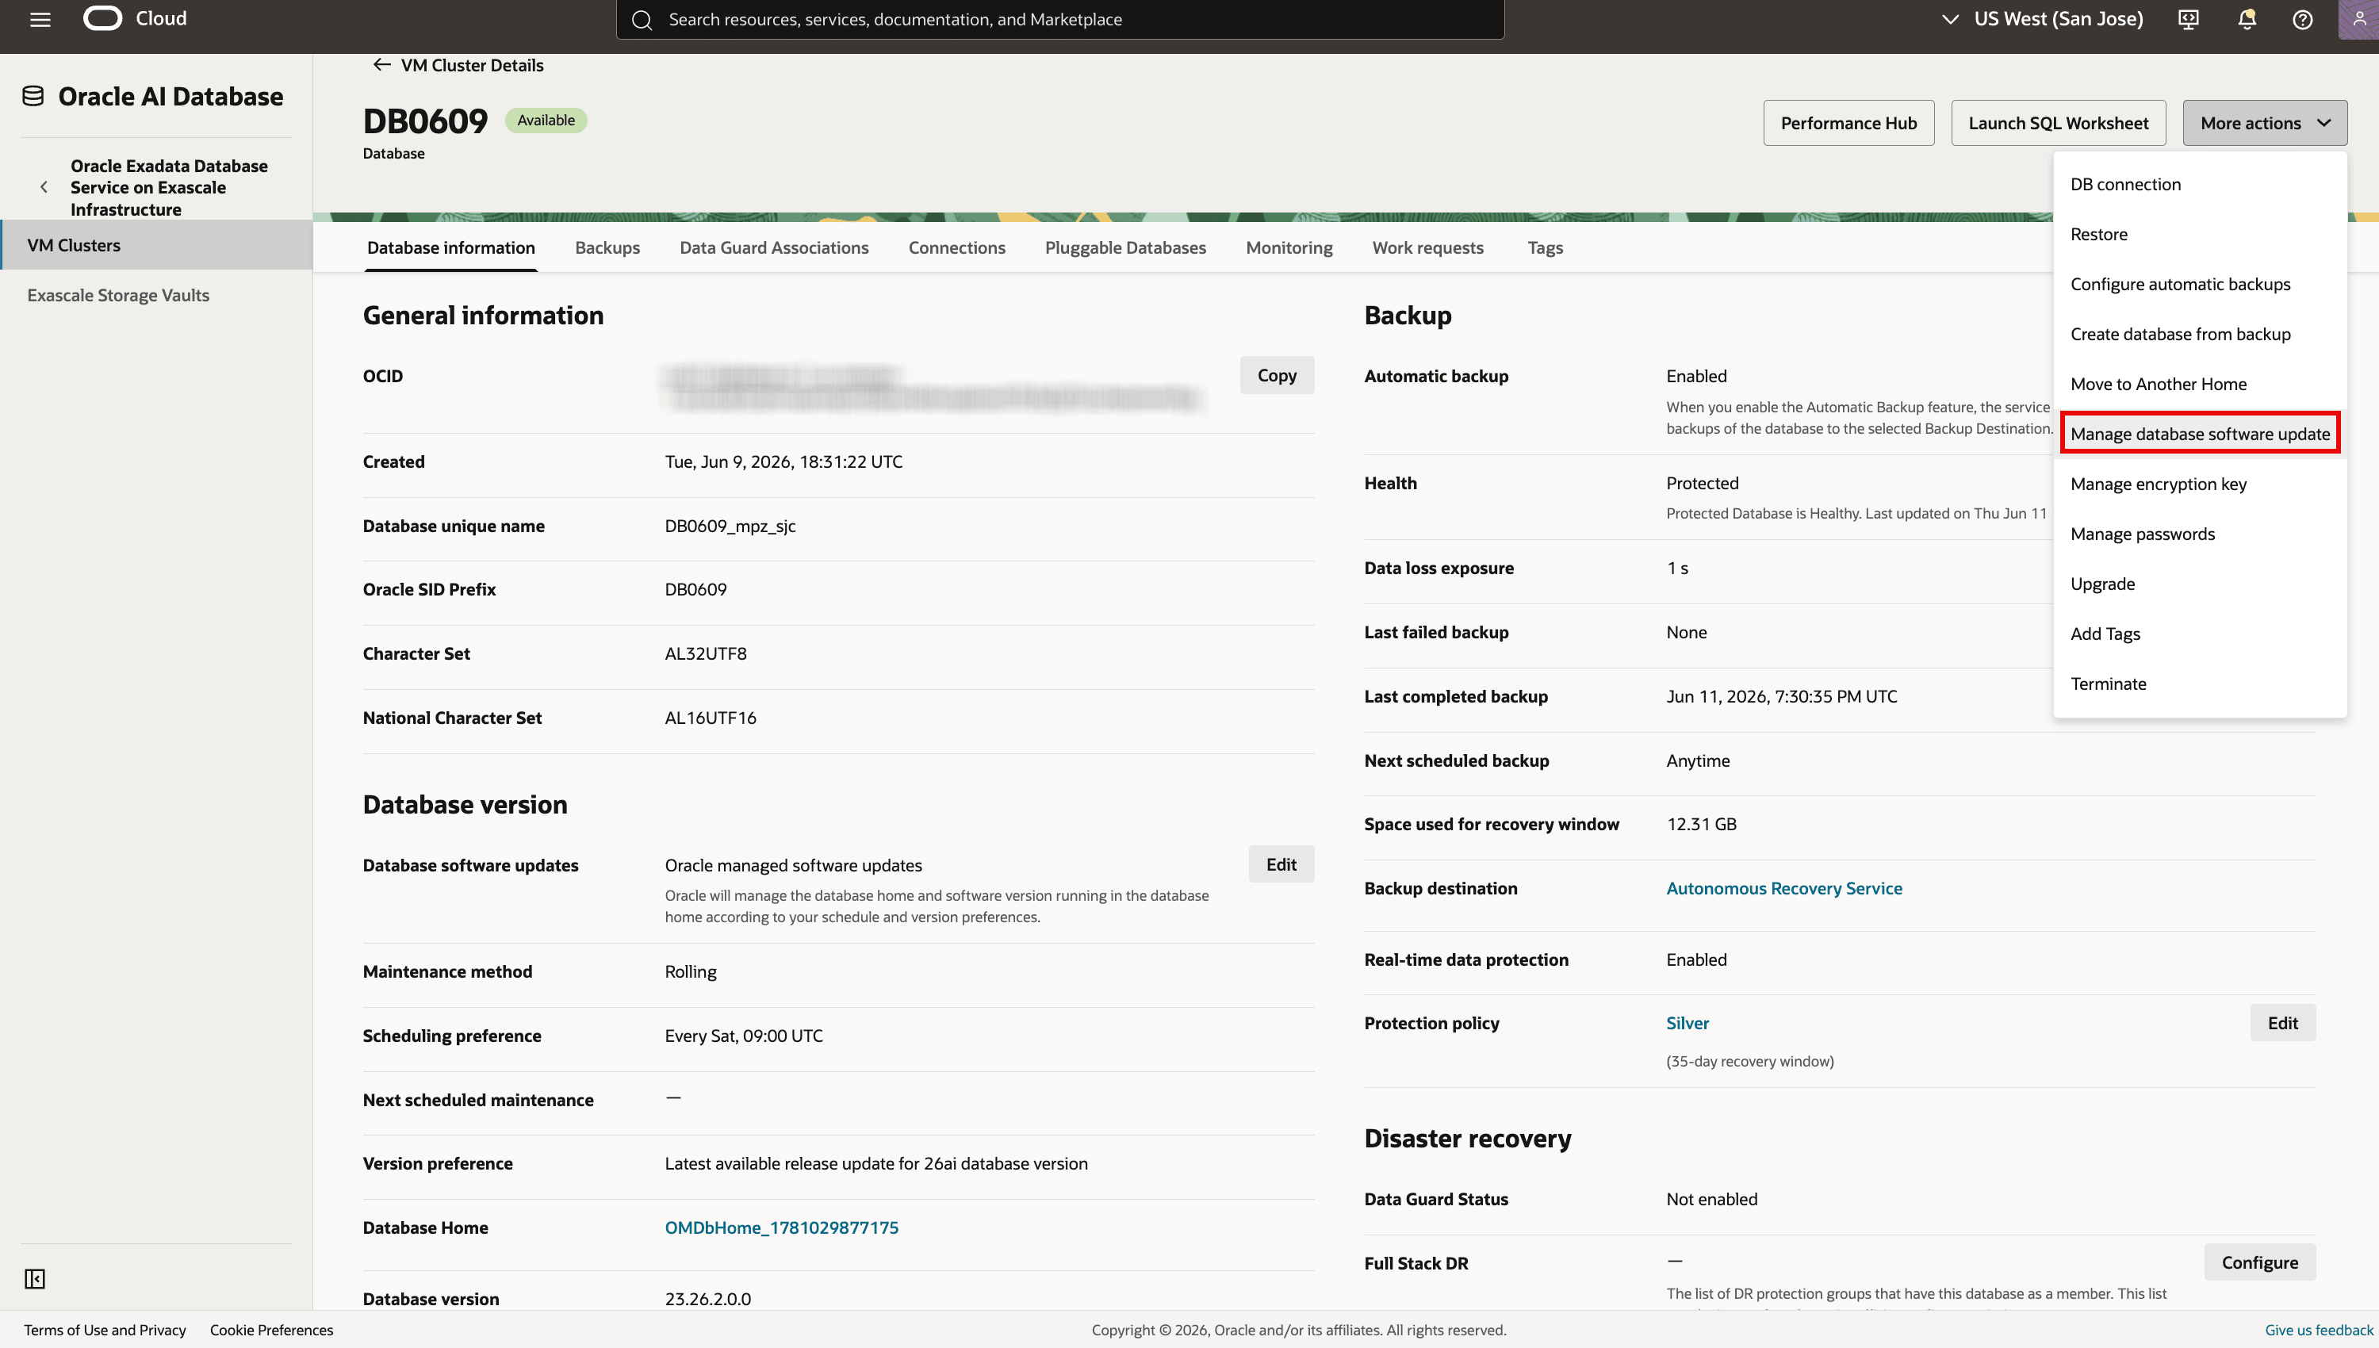Edit the Protection policy
The width and height of the screenshot is (2379, 1348).
click(2283, 1022)
